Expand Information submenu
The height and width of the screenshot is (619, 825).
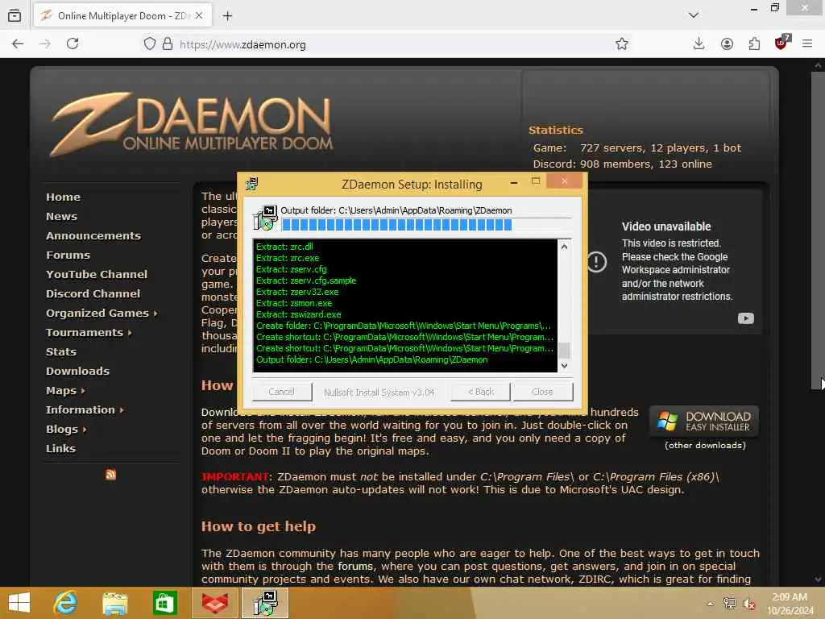click(85, 409)
